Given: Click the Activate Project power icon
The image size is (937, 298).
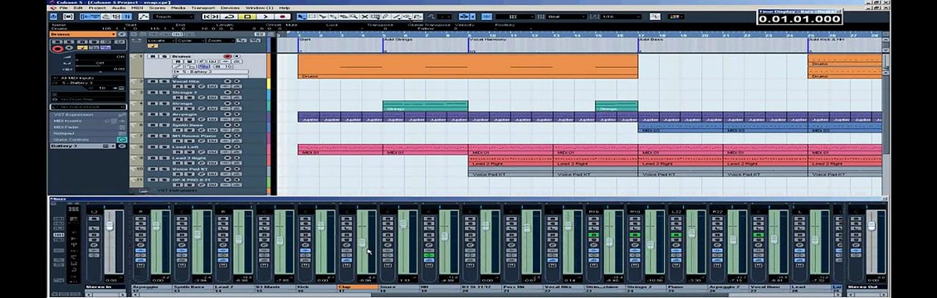Looking at the screenshot, I should [53, 17].
